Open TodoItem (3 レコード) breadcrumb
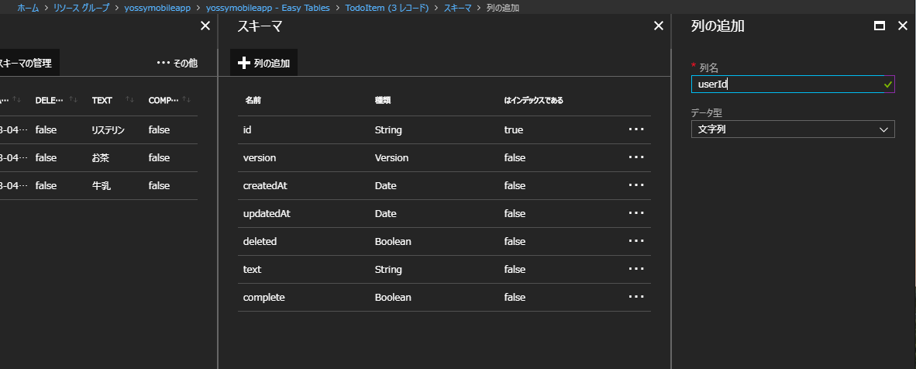Screen dimensions: 916x369 coord(387,8)
